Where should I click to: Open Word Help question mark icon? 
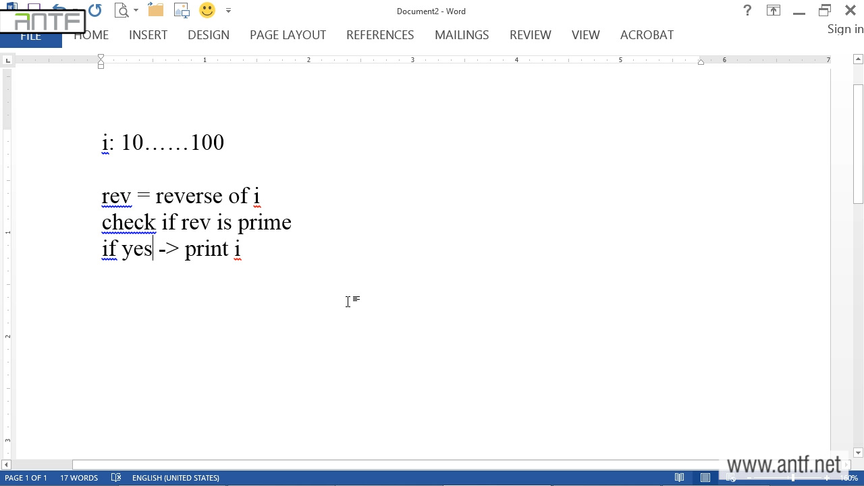pos(747,11)
